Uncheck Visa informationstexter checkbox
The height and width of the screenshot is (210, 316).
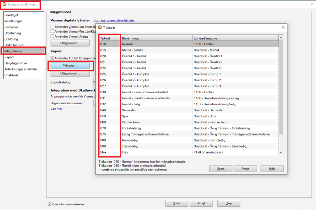click(50, 204)
